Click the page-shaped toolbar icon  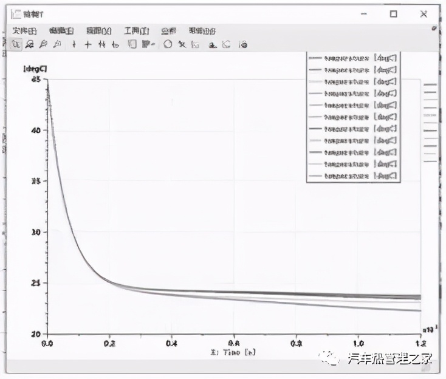(132, 44)
